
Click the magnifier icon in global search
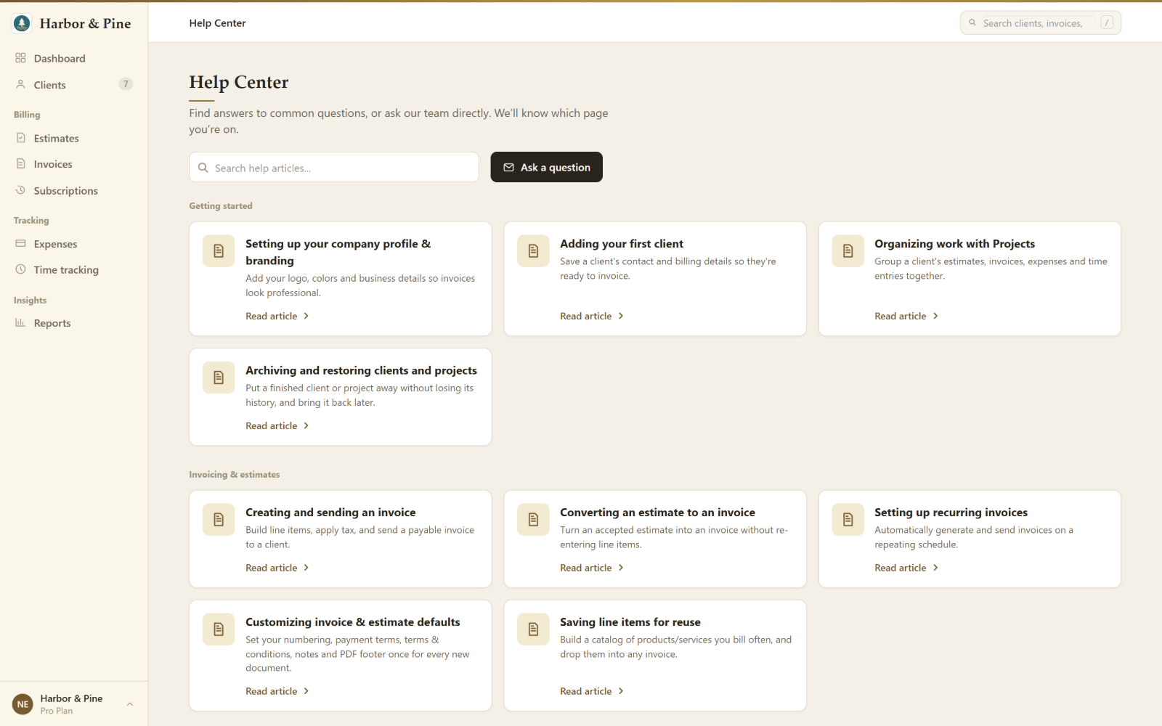pos(972,23)
